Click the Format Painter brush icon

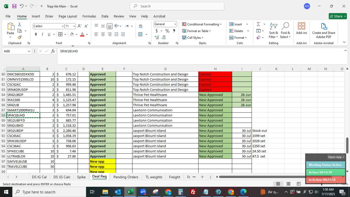coord(19,37)
